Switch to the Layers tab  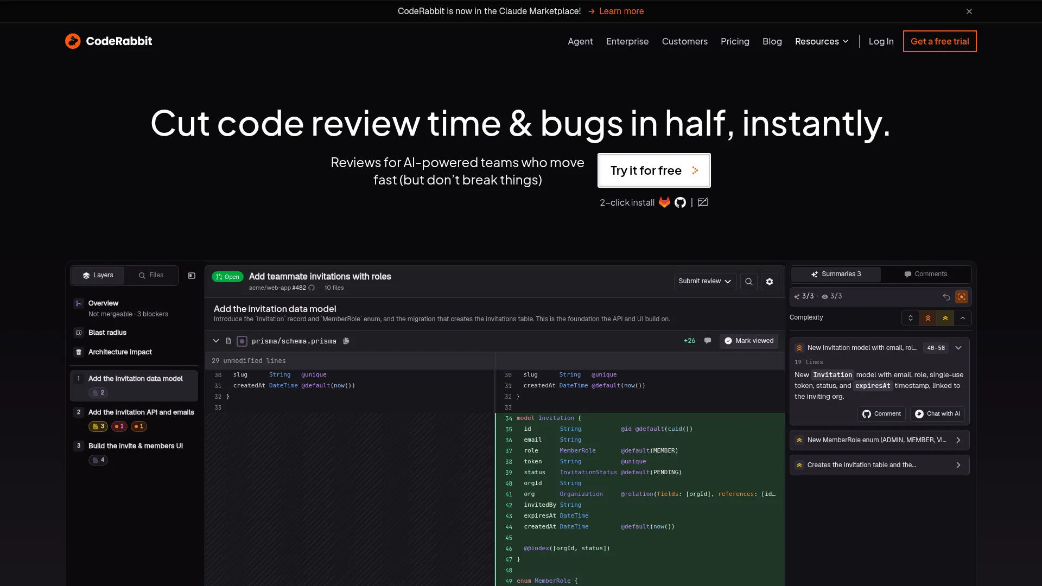(x=98, y=276)
